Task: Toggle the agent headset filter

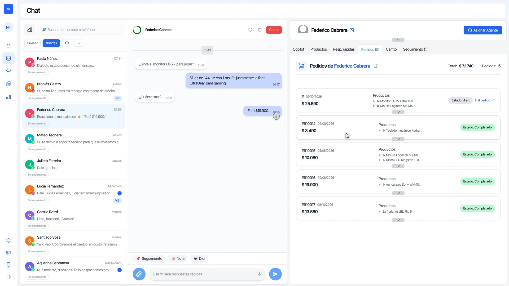Action: point(67,43)
